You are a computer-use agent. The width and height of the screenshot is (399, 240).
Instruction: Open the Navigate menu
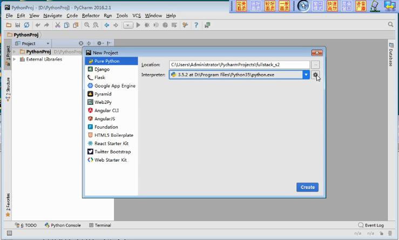53,16
